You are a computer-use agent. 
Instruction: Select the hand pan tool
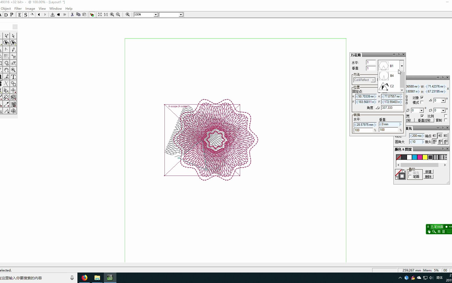[7, 70]
